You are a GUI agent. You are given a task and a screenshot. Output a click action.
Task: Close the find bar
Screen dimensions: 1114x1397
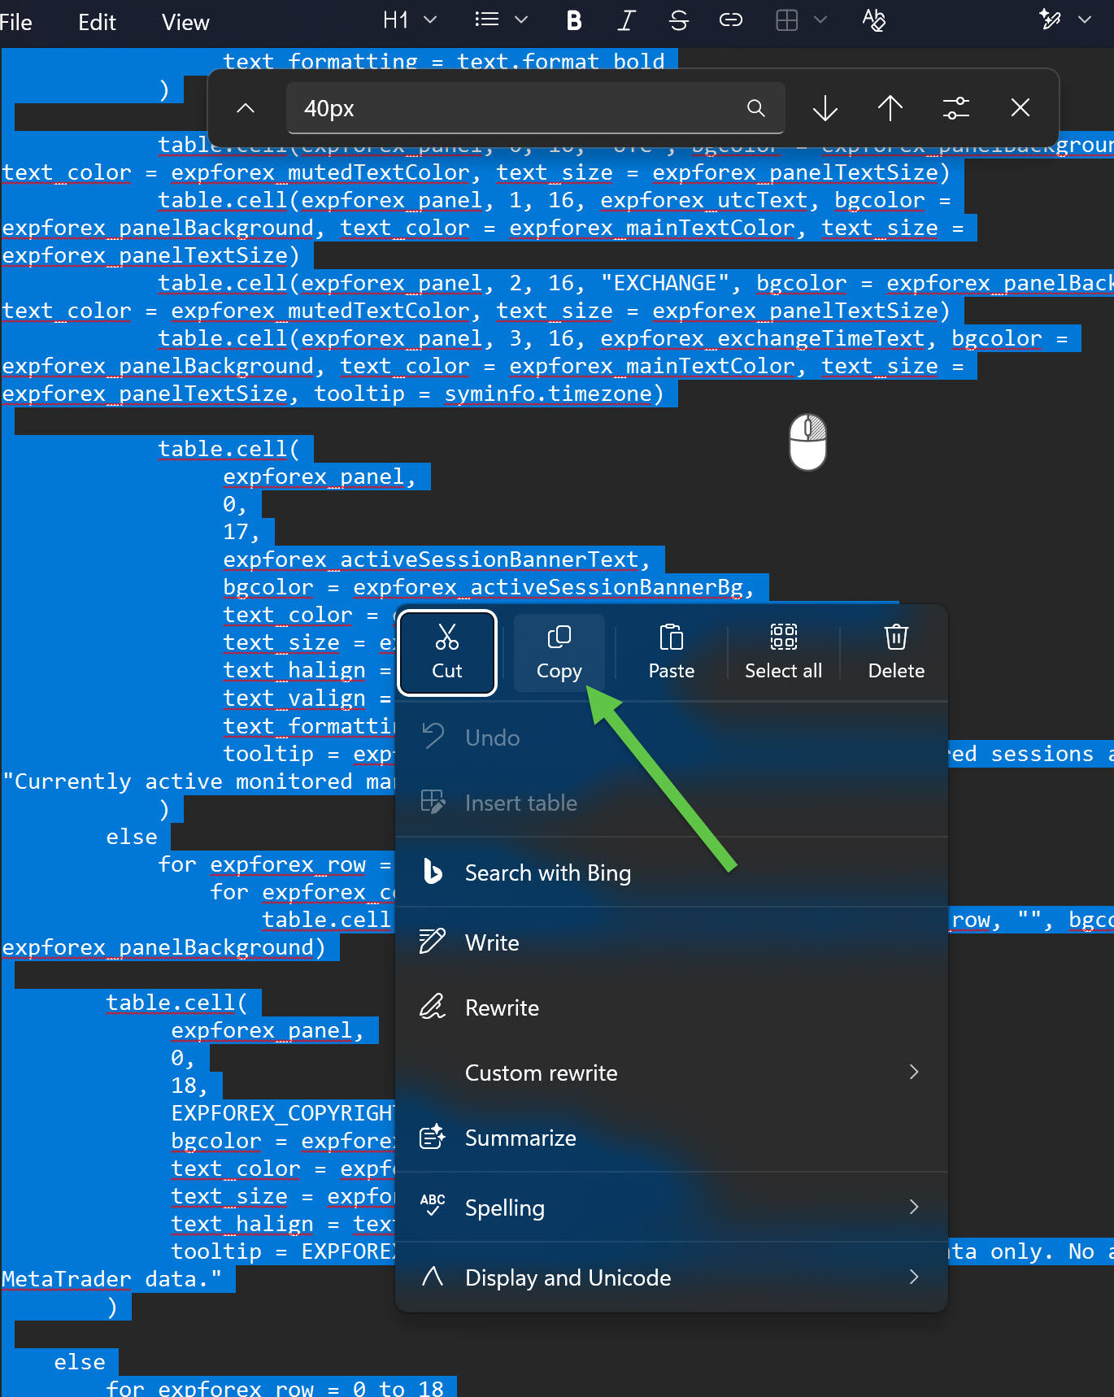(1020, 108)
